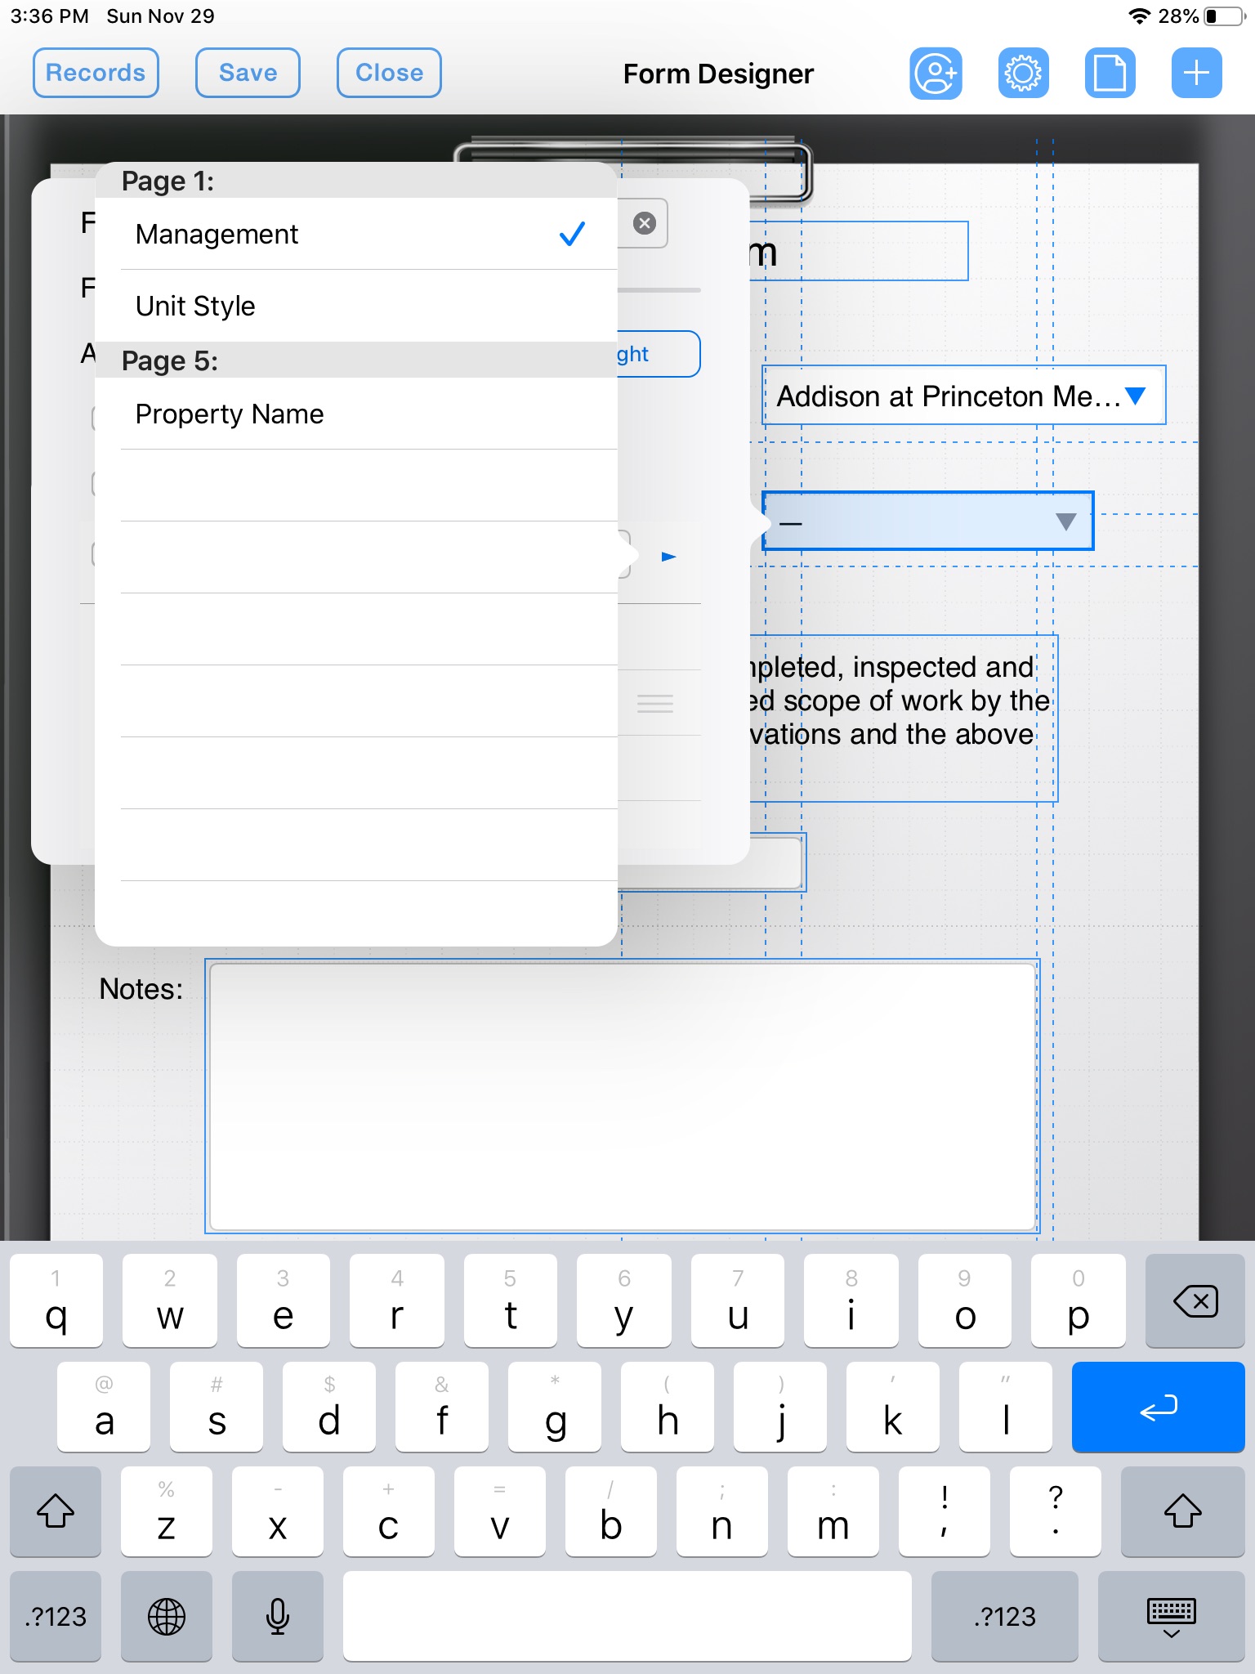This screenshot has width=1255, height=1674.
Task: Open the selected empty dropdown field
Action: [928, 521]
